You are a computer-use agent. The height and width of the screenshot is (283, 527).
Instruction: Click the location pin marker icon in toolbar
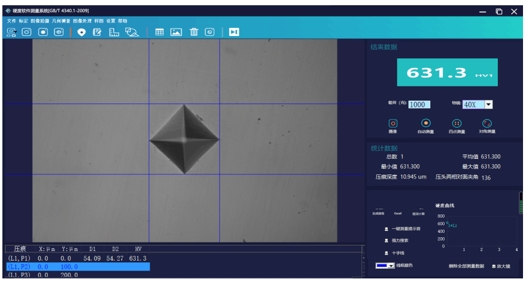click(x=81, y=32)
